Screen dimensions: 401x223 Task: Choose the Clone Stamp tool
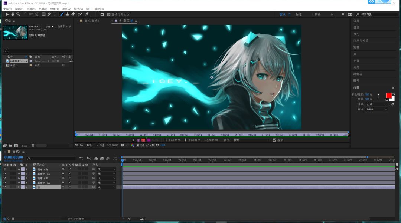(67, 14)
